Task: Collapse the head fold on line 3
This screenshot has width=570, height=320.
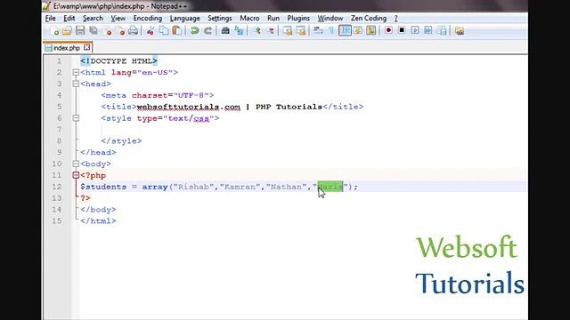Action: 76,84
